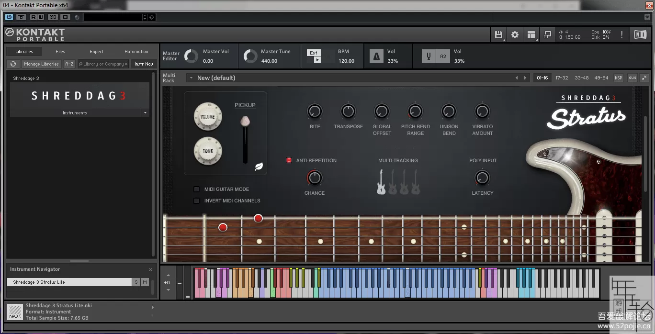The width and height of the screenshot is (655, 334).
Task: Toggle the Ext sync button
Action: 314,53
